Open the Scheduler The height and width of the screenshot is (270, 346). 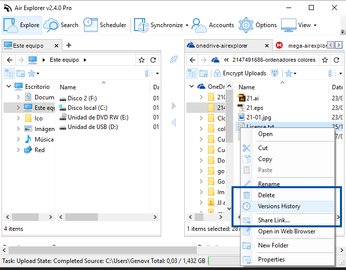[x=105, y=25]
